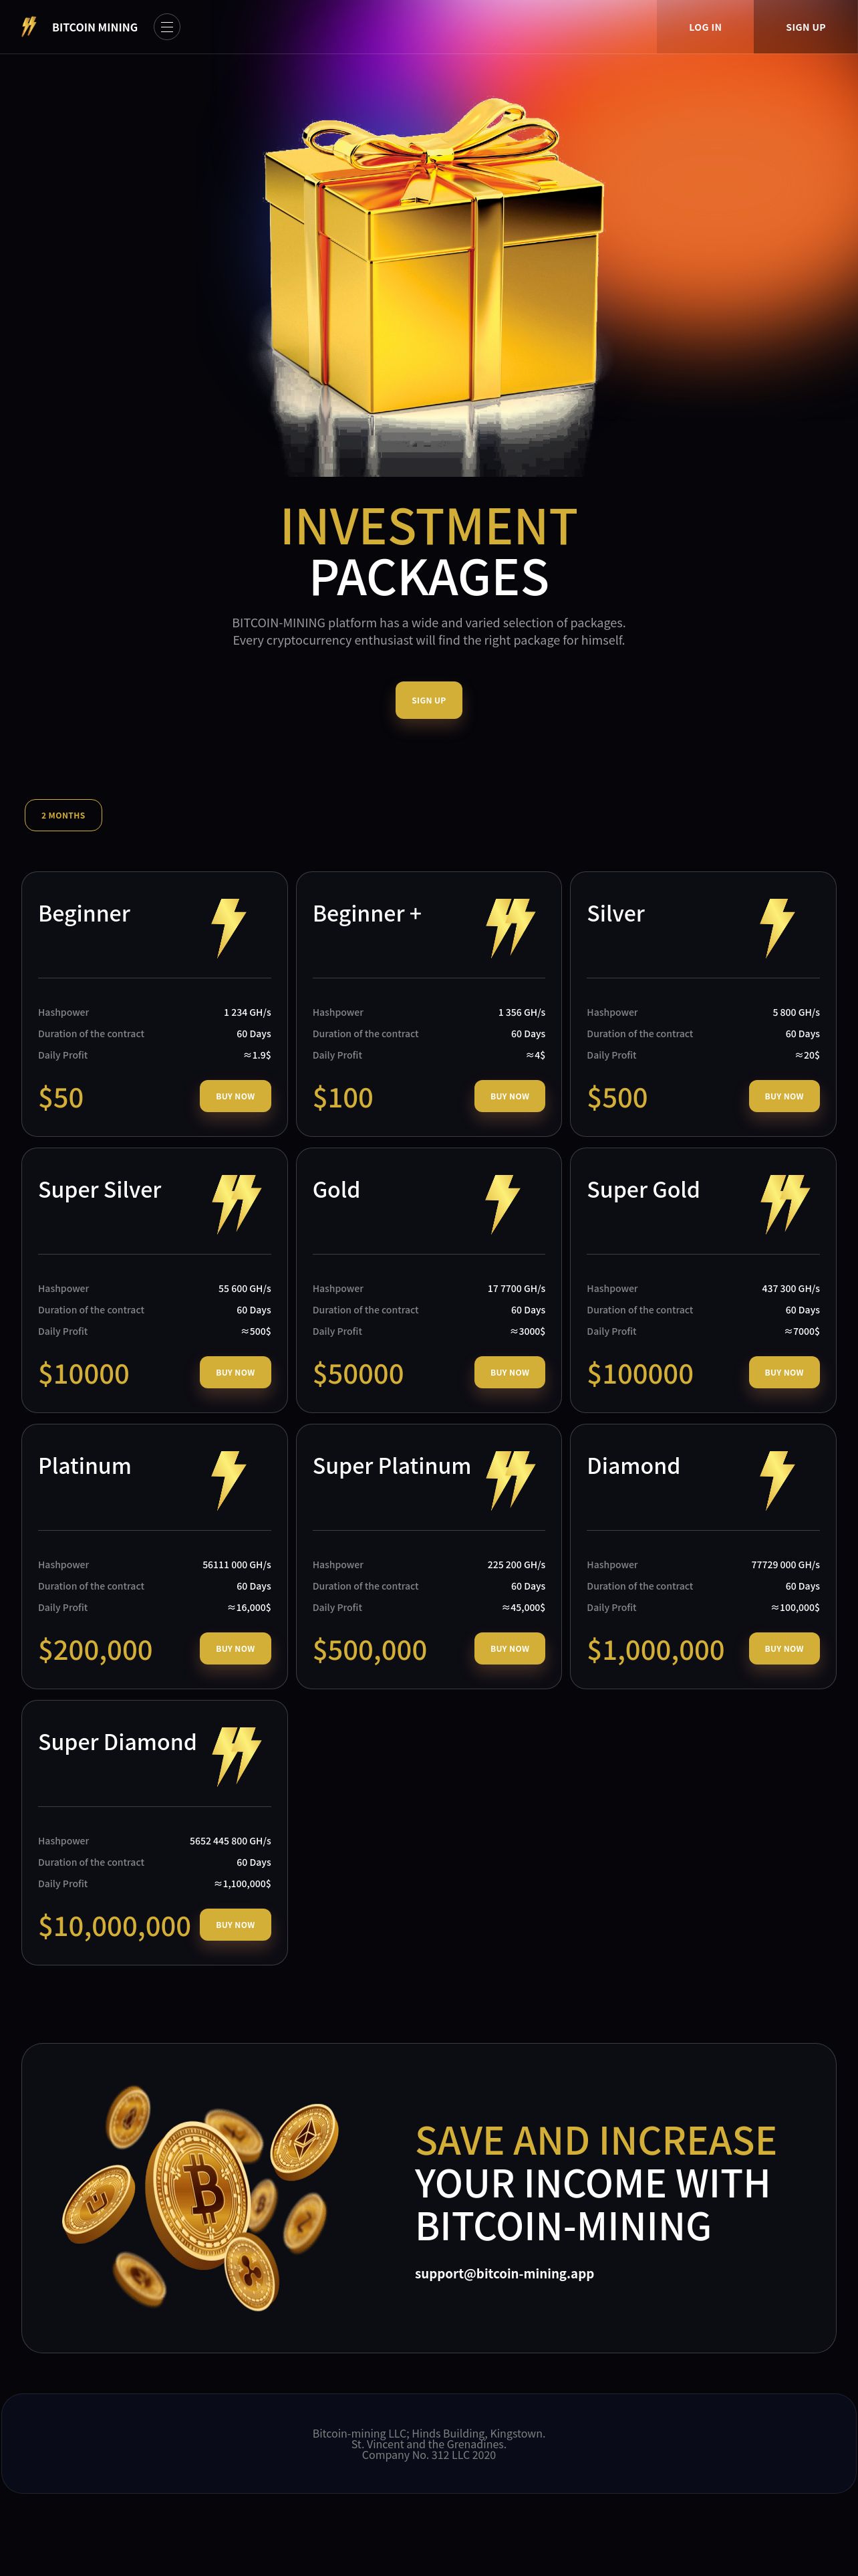
Task: Click the support@bitcoin-mining.app email link
Action: tap(505, 2273)
